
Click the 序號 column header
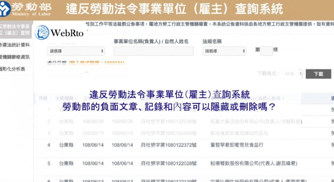[43, 98]
